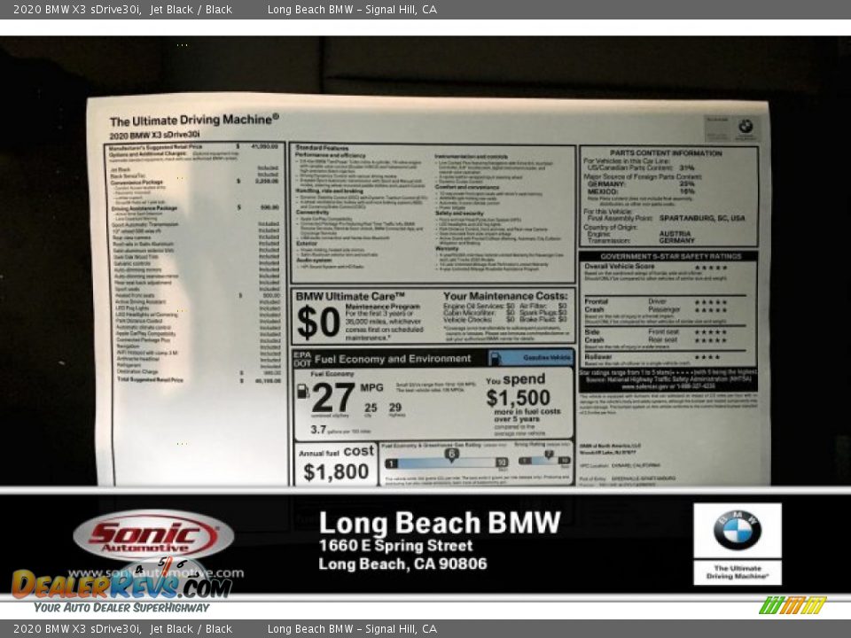The height and width of the screenshot is (638, 851).
Task: Click '2020 BMW X3 sDrive30i' on the sticker
Action: [x=154, y=135]
